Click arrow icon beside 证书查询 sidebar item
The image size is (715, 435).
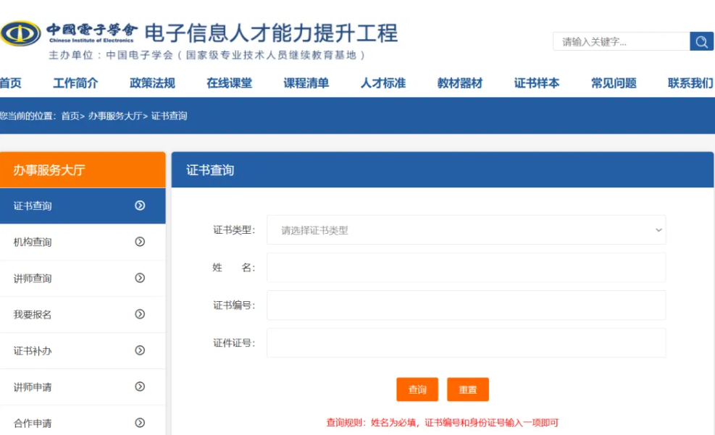(140, 206)
